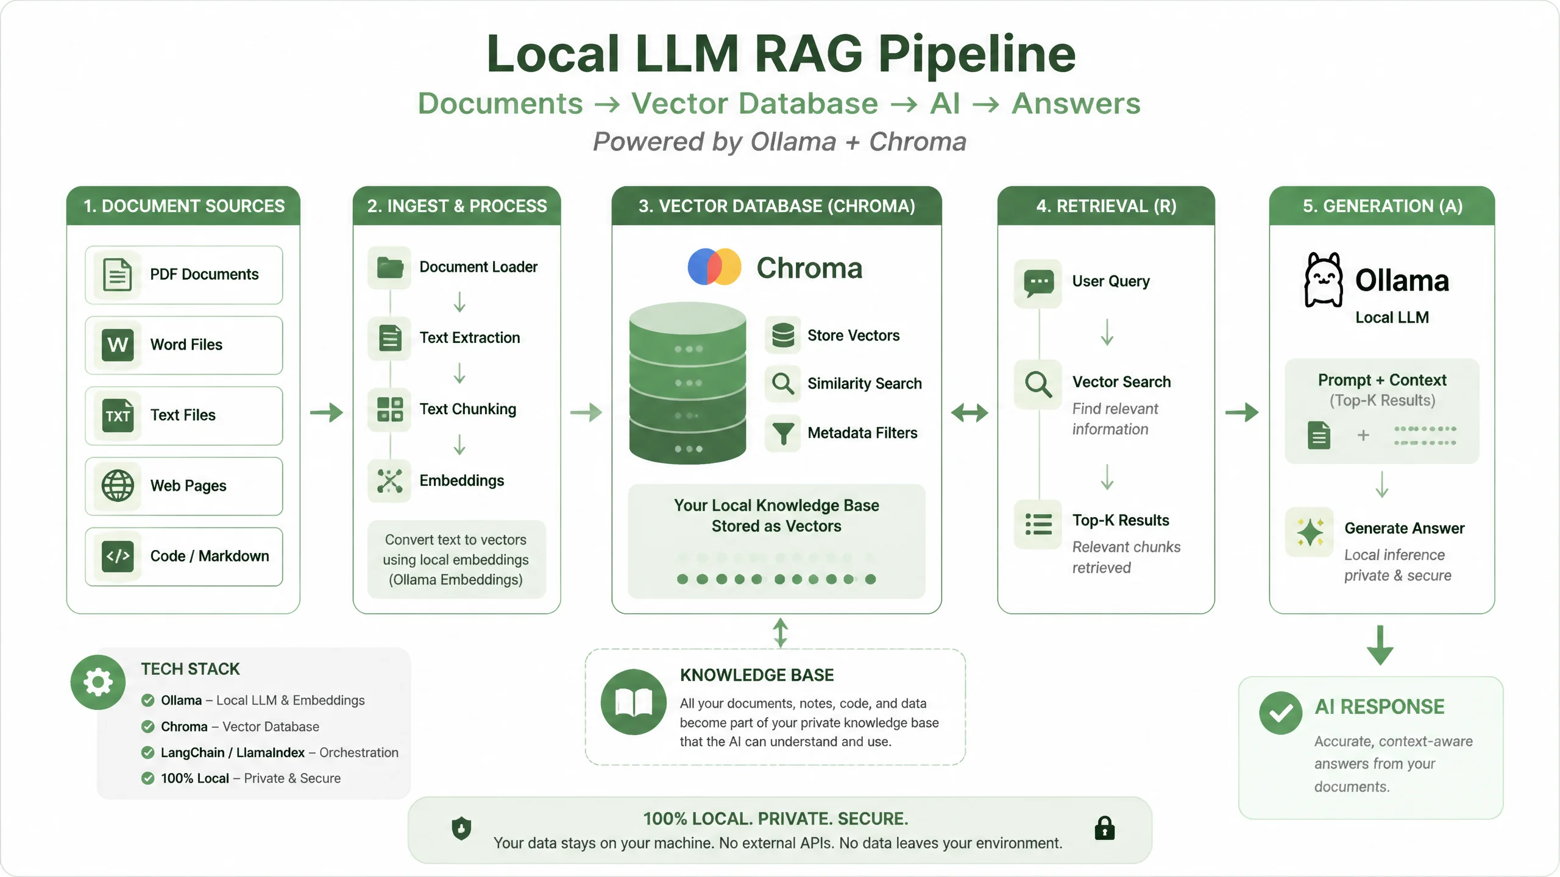Click the Code / Markdown brackets icon
The height and width of the screenshot is (877, 1560).
tap(118, 556)
